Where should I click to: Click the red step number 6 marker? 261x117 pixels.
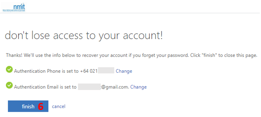point(41,107)
